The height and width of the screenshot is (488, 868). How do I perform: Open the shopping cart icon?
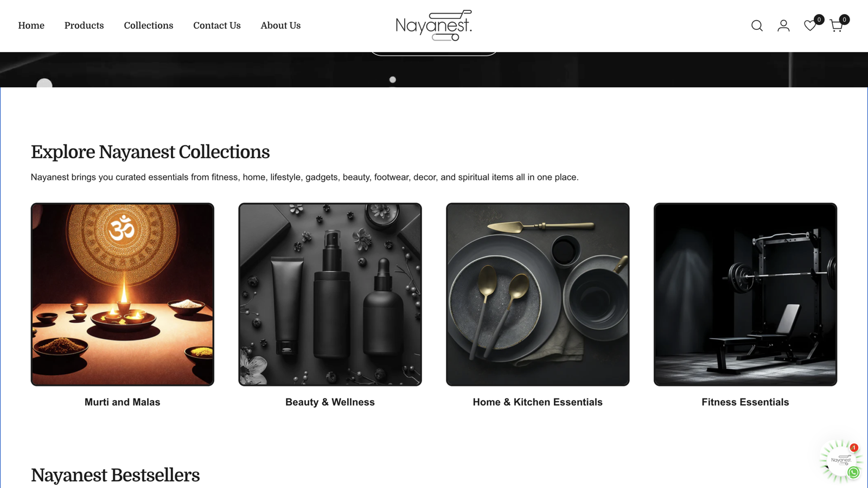point(836,25)
